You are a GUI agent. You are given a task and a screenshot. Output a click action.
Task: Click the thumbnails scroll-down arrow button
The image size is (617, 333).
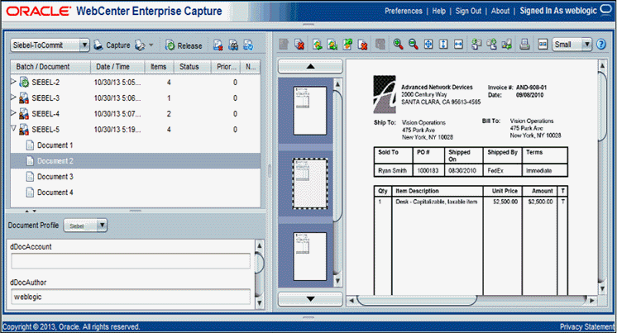[310, 299]
